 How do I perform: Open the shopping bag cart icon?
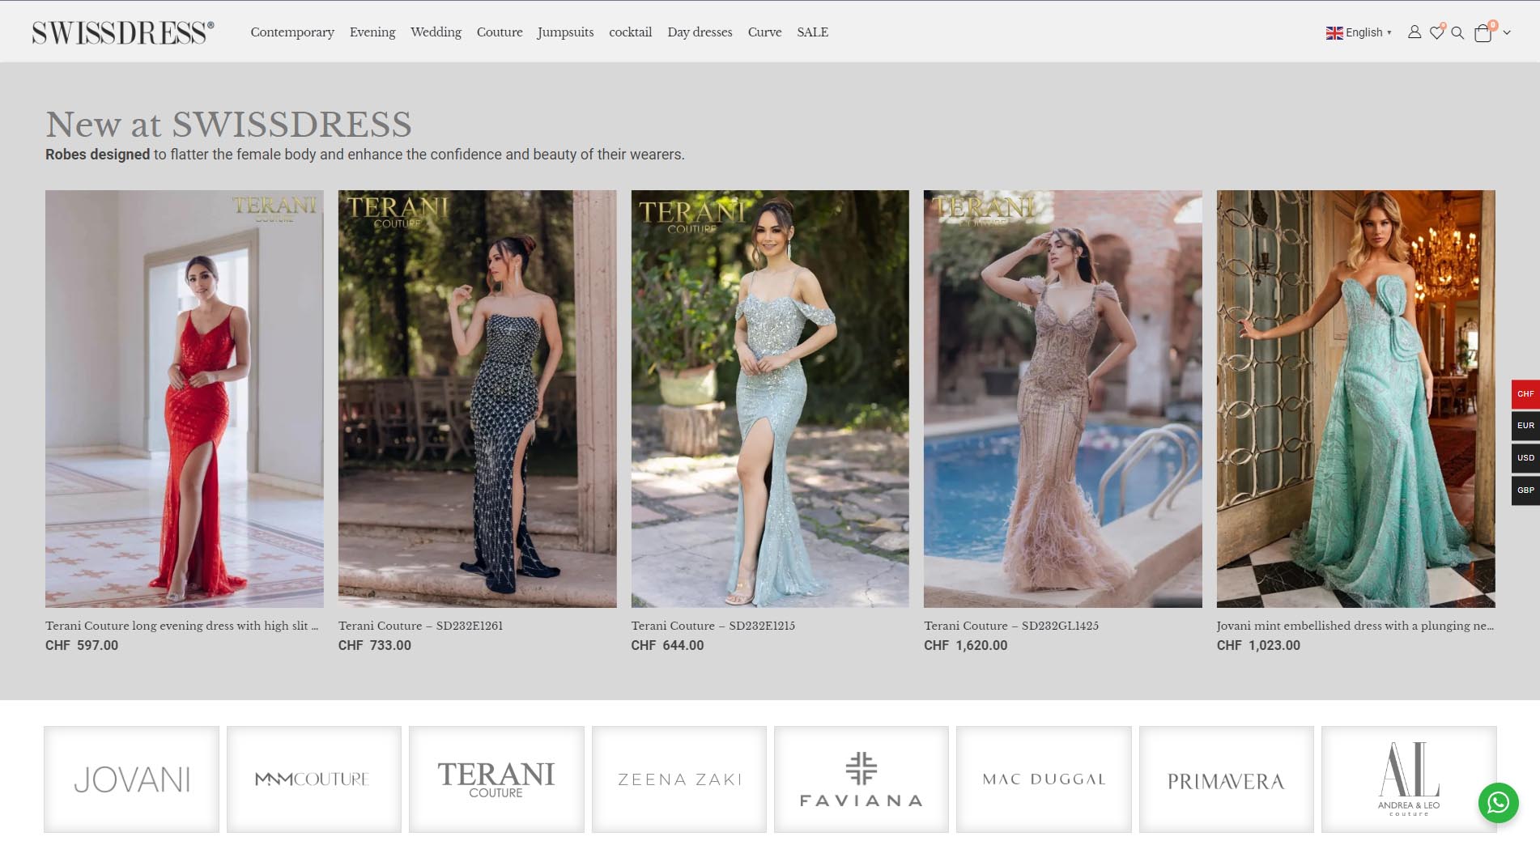point(1483,32)
